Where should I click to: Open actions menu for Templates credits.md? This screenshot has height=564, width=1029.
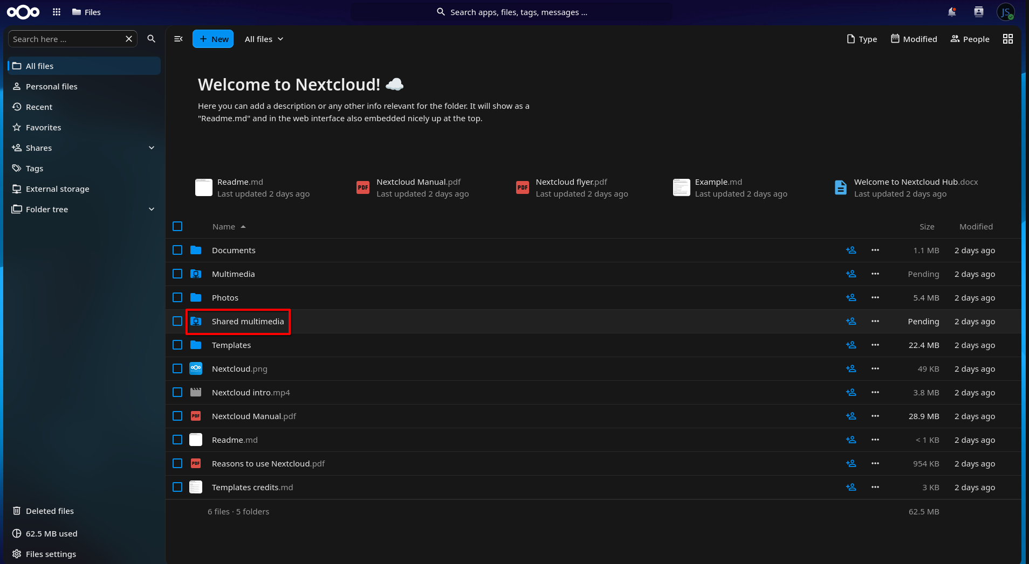[x=875, y=487]
